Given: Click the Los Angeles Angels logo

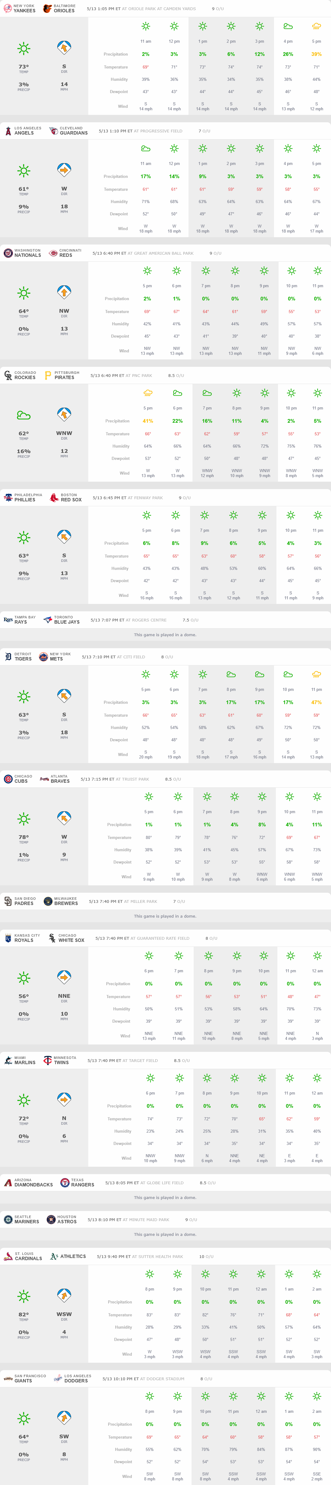Looking at the screenshot, I should pos(8,131).
